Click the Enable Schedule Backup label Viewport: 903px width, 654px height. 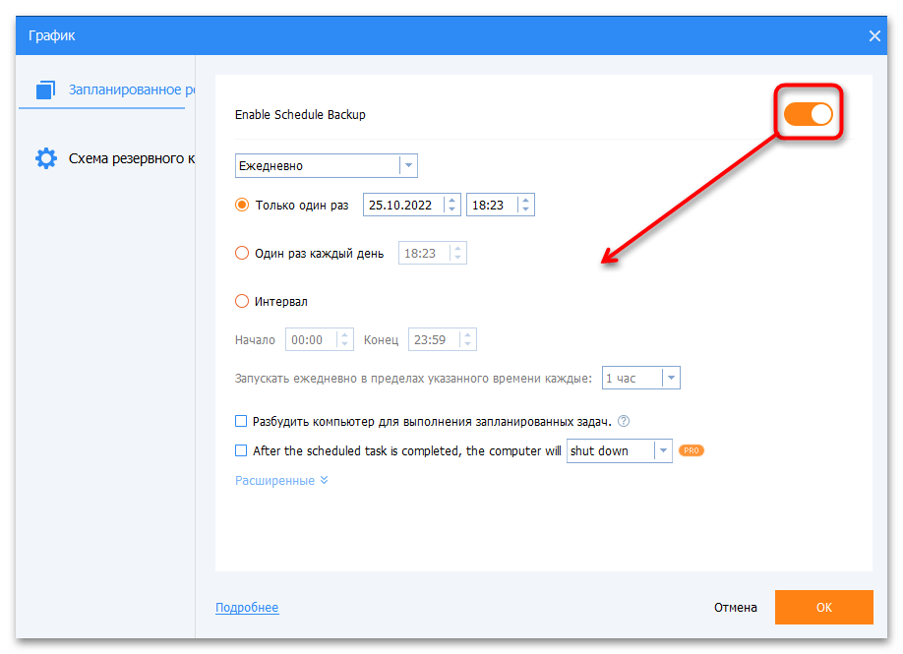coord(300,114)
